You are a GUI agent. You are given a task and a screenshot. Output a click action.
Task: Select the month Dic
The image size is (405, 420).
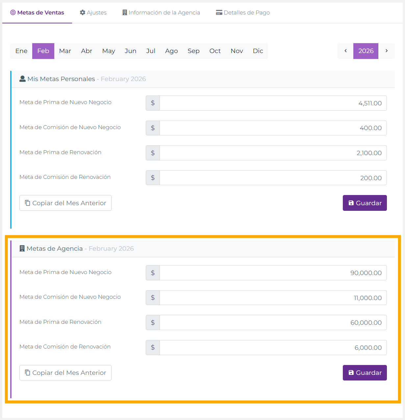click(x=258, y=51)
